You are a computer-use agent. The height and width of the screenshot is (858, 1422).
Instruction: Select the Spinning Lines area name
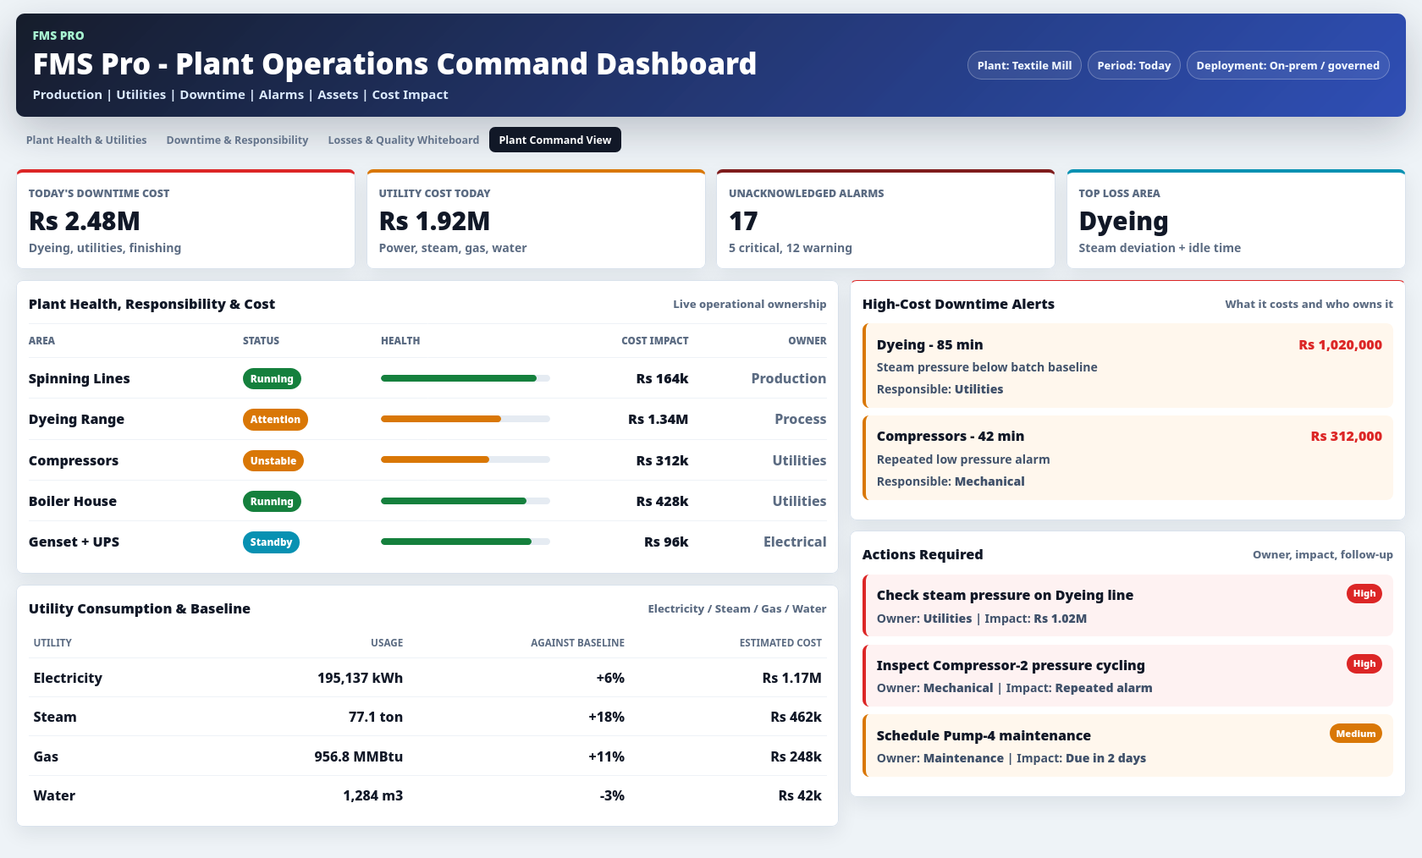point(80,378)
